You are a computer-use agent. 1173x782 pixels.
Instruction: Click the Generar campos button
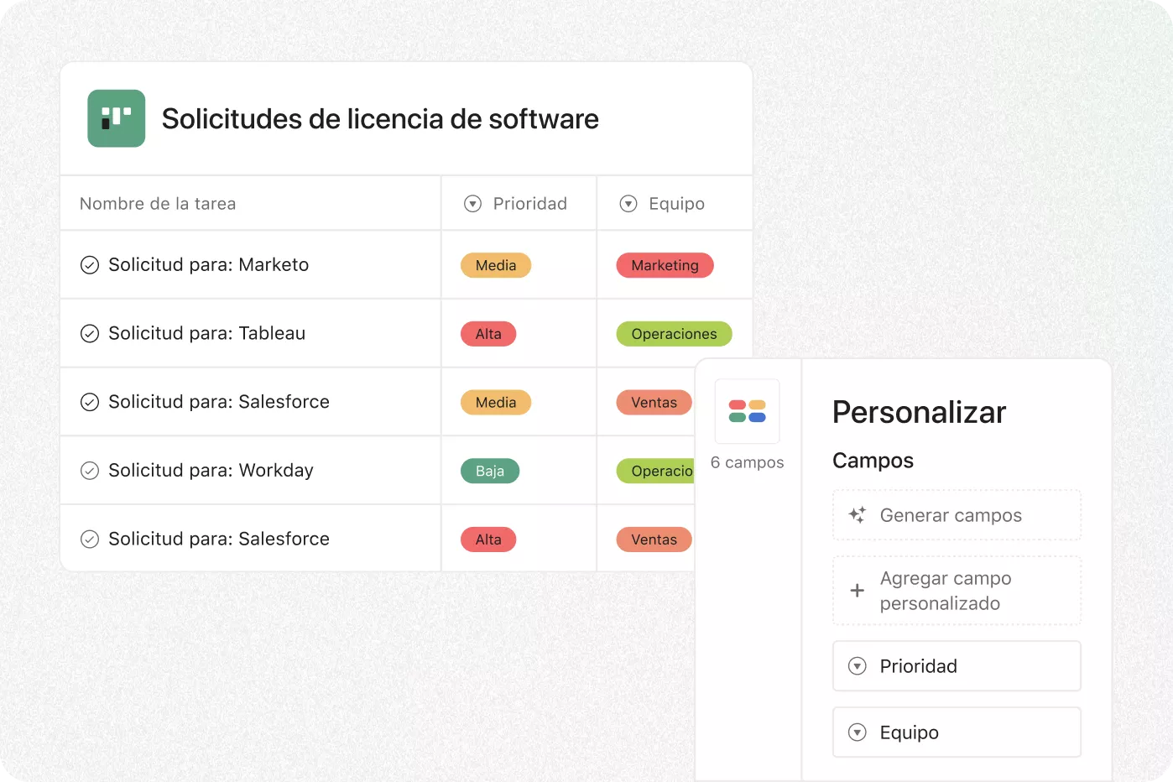click(x=957, y=515)
